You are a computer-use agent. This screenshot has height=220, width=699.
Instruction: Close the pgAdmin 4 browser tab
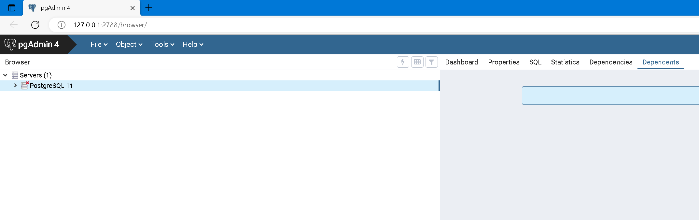pos(133,8)
